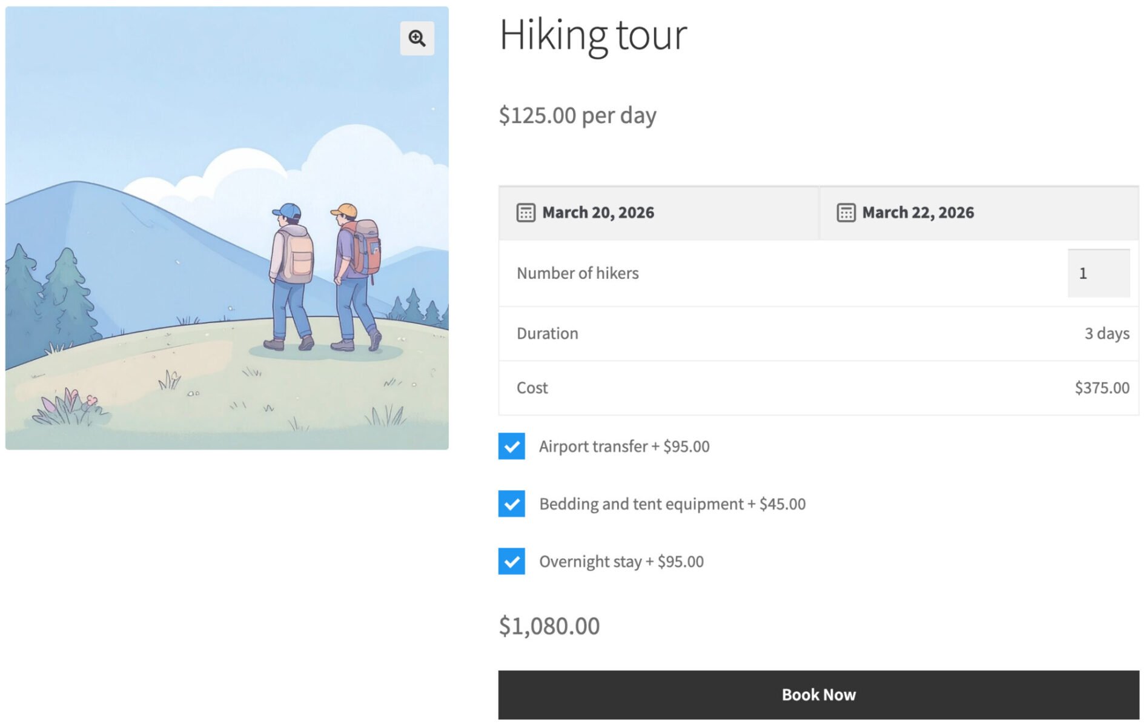Click the Airport transfer label text
Screen dimensions: 1146x727
624,446
